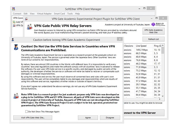Select the 39,1 Mbps server row
This screenshot has width=175, height=126.
[x=143, y=85]
